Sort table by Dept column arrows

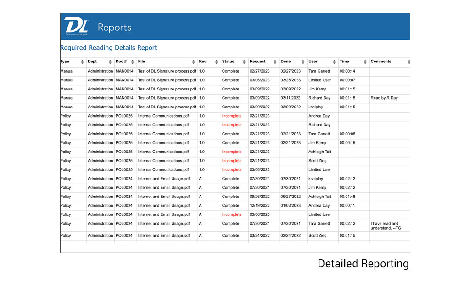[x=110, y=62]
